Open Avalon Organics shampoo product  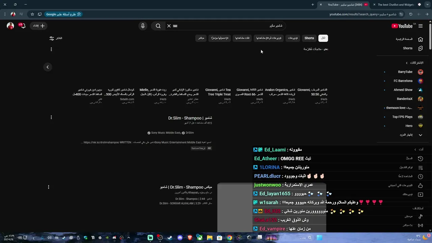point(280,92)
